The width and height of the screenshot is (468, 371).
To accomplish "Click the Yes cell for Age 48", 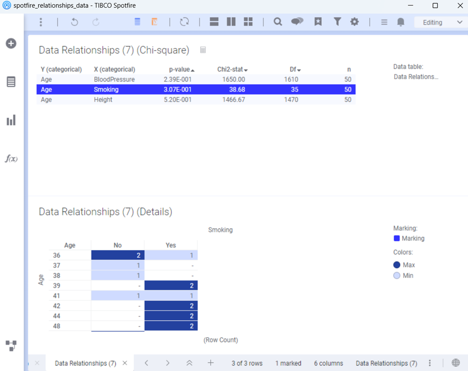I will tap(171, 326).
